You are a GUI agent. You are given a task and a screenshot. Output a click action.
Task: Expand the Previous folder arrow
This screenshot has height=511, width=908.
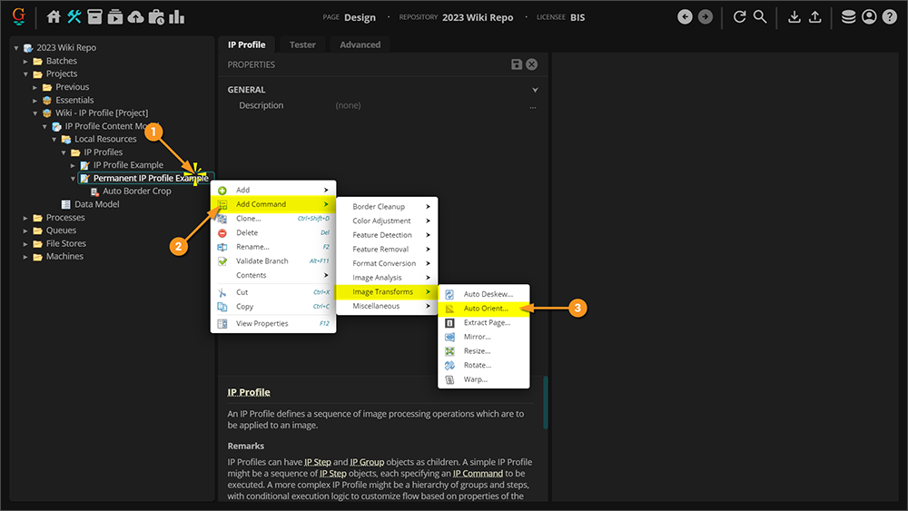[x=35, y=87]
